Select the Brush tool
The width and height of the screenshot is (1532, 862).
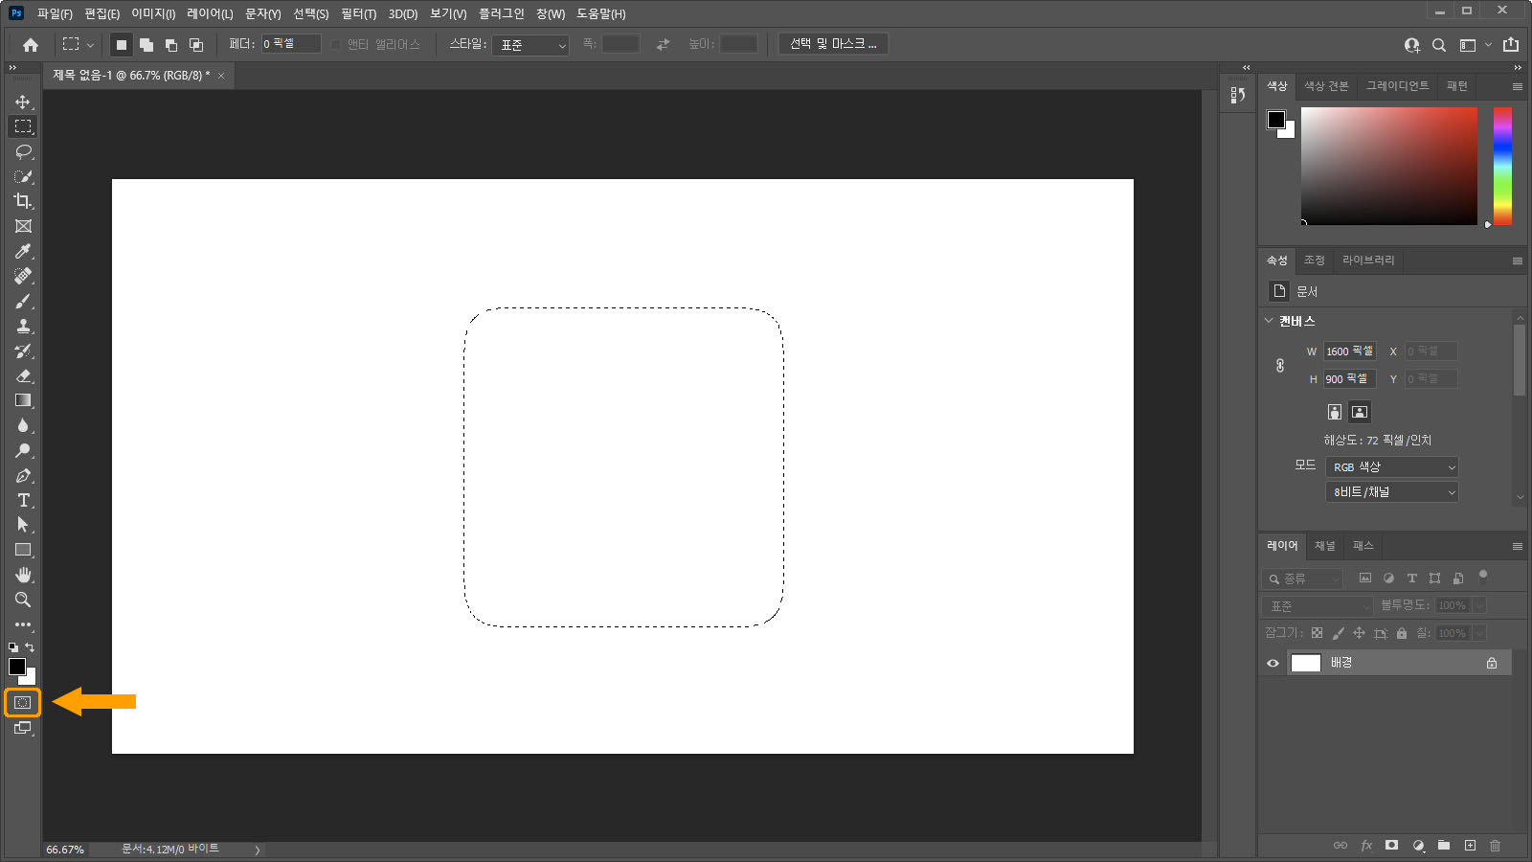pyautogui.click(x=23, y=301)
